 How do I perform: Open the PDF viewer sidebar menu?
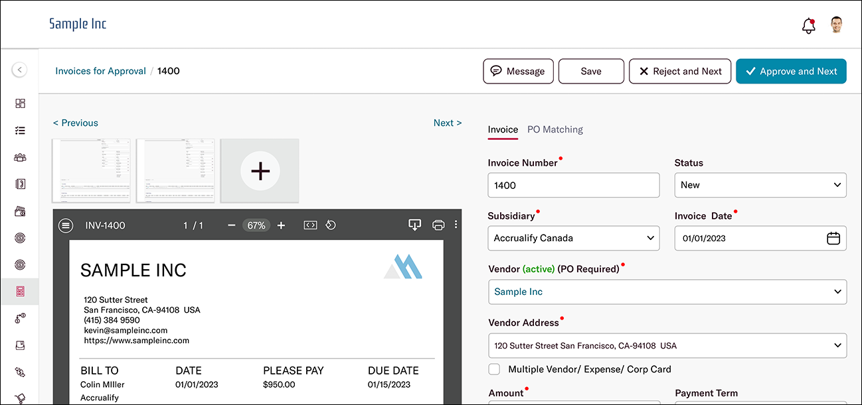[x=65, y=225]
